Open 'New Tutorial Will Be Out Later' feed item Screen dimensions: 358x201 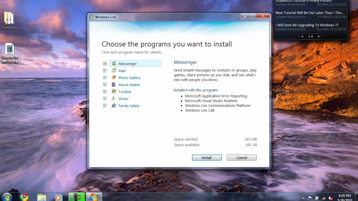point(310,15)
